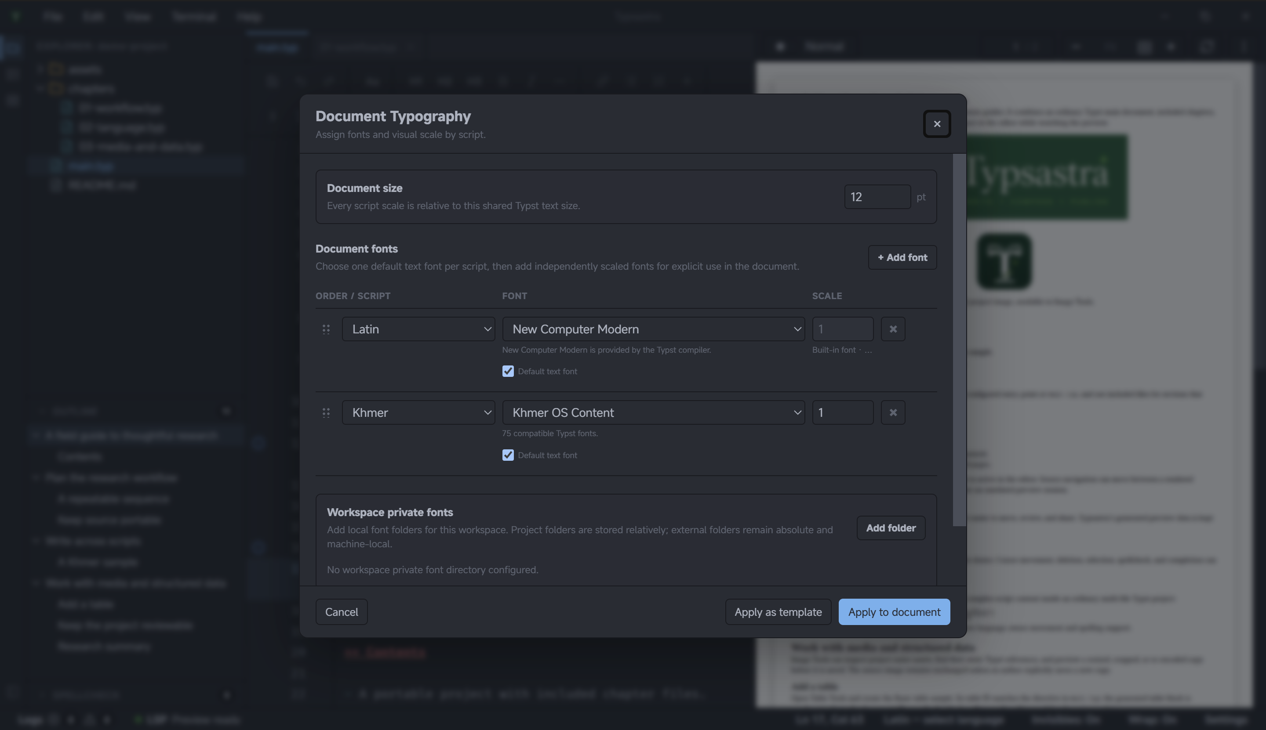
Task: Open the New Computer Modern font dropdown
Action: pos(653,329)
